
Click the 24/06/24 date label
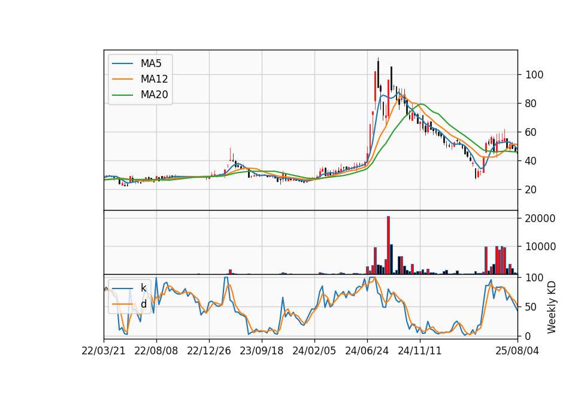tap(367, 351)
